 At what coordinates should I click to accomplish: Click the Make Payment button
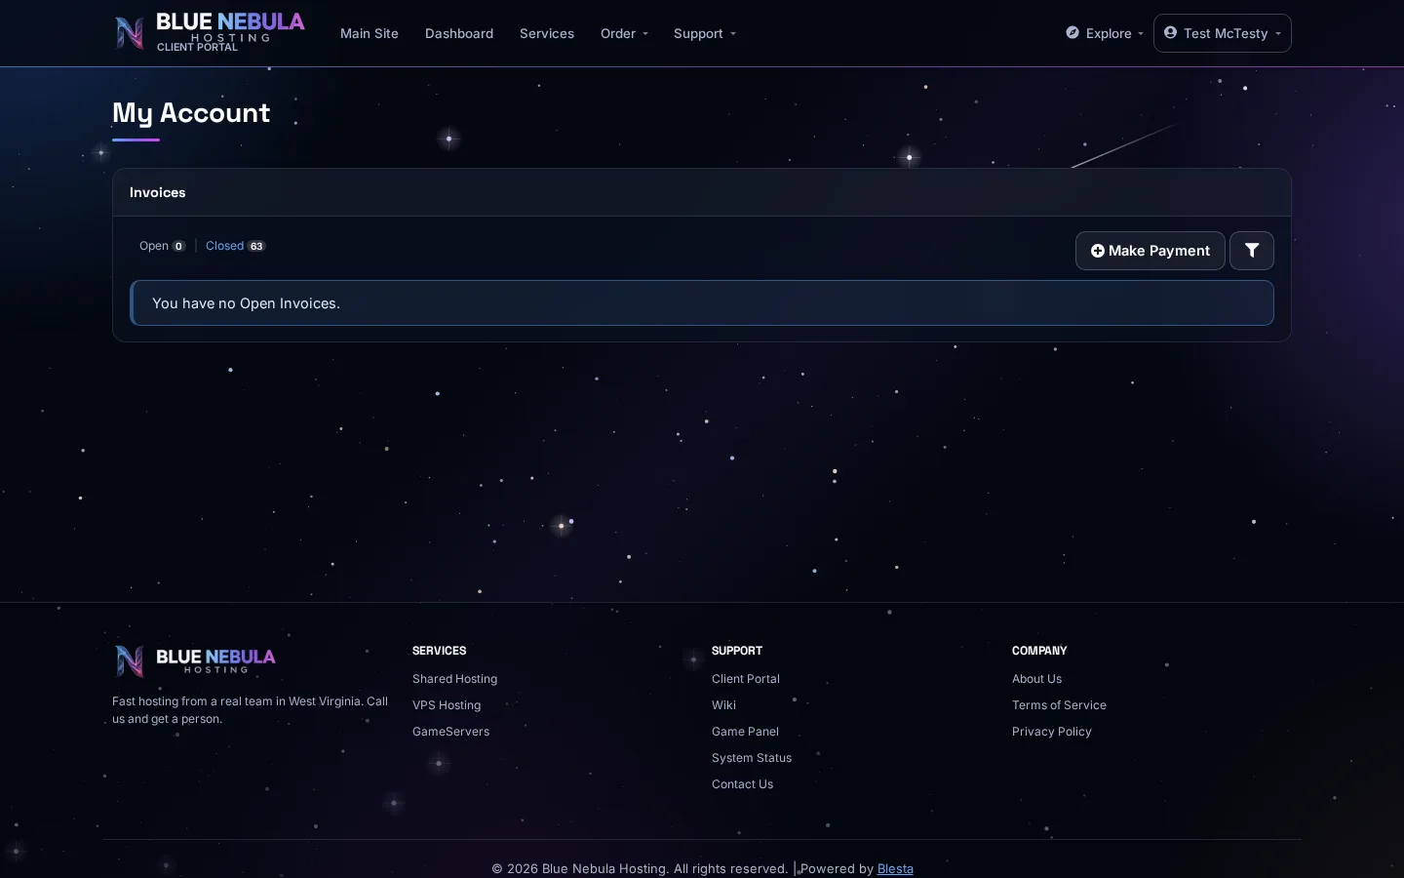click(x=1150, y=251)
